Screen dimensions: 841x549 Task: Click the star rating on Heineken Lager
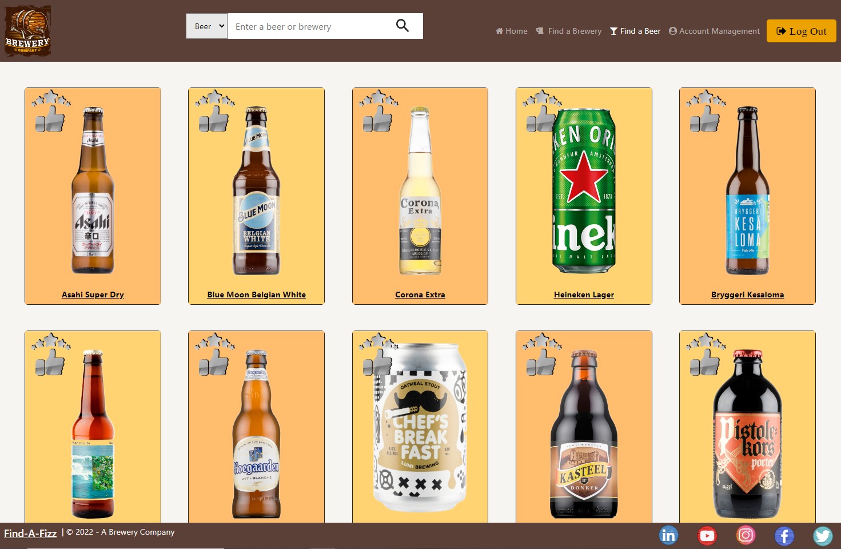click(542, 98)
